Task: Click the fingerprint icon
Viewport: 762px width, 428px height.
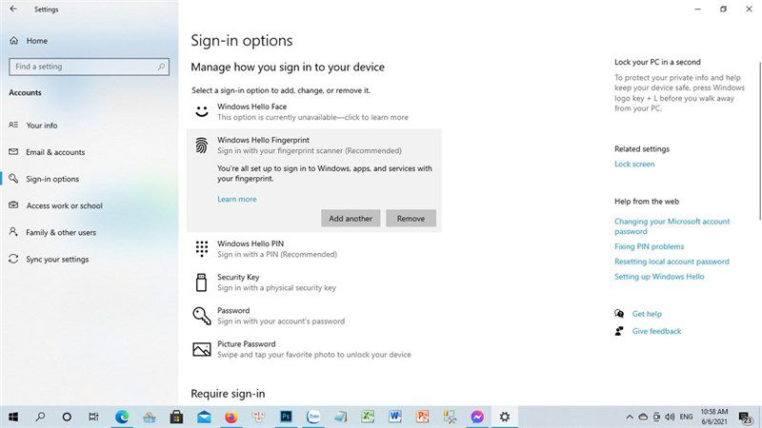Action: pos(202,146)
